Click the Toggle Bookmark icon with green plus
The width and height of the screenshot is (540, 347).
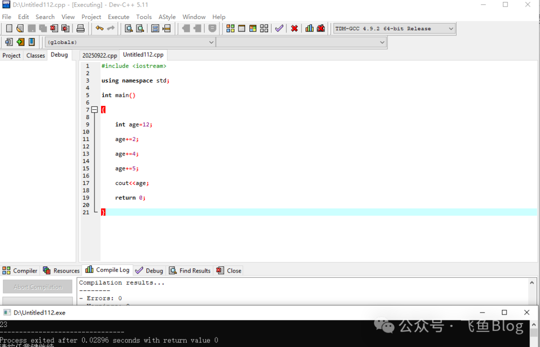click(x=20, y=42)
